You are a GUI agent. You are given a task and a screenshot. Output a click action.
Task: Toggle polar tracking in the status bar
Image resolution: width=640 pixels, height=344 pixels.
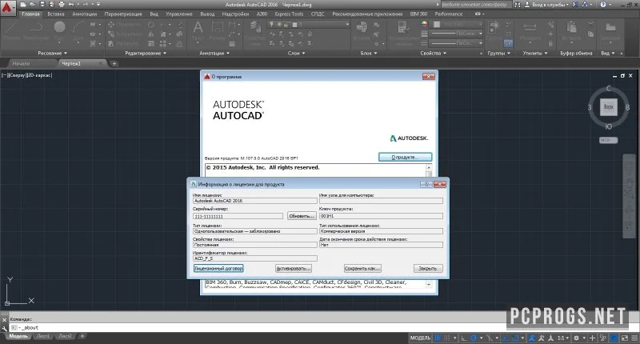pos(474,338)
